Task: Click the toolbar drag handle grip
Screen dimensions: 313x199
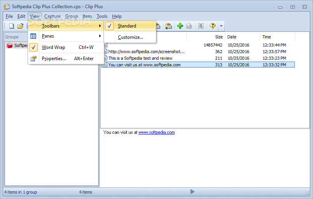Action: [x=5, y=26]
